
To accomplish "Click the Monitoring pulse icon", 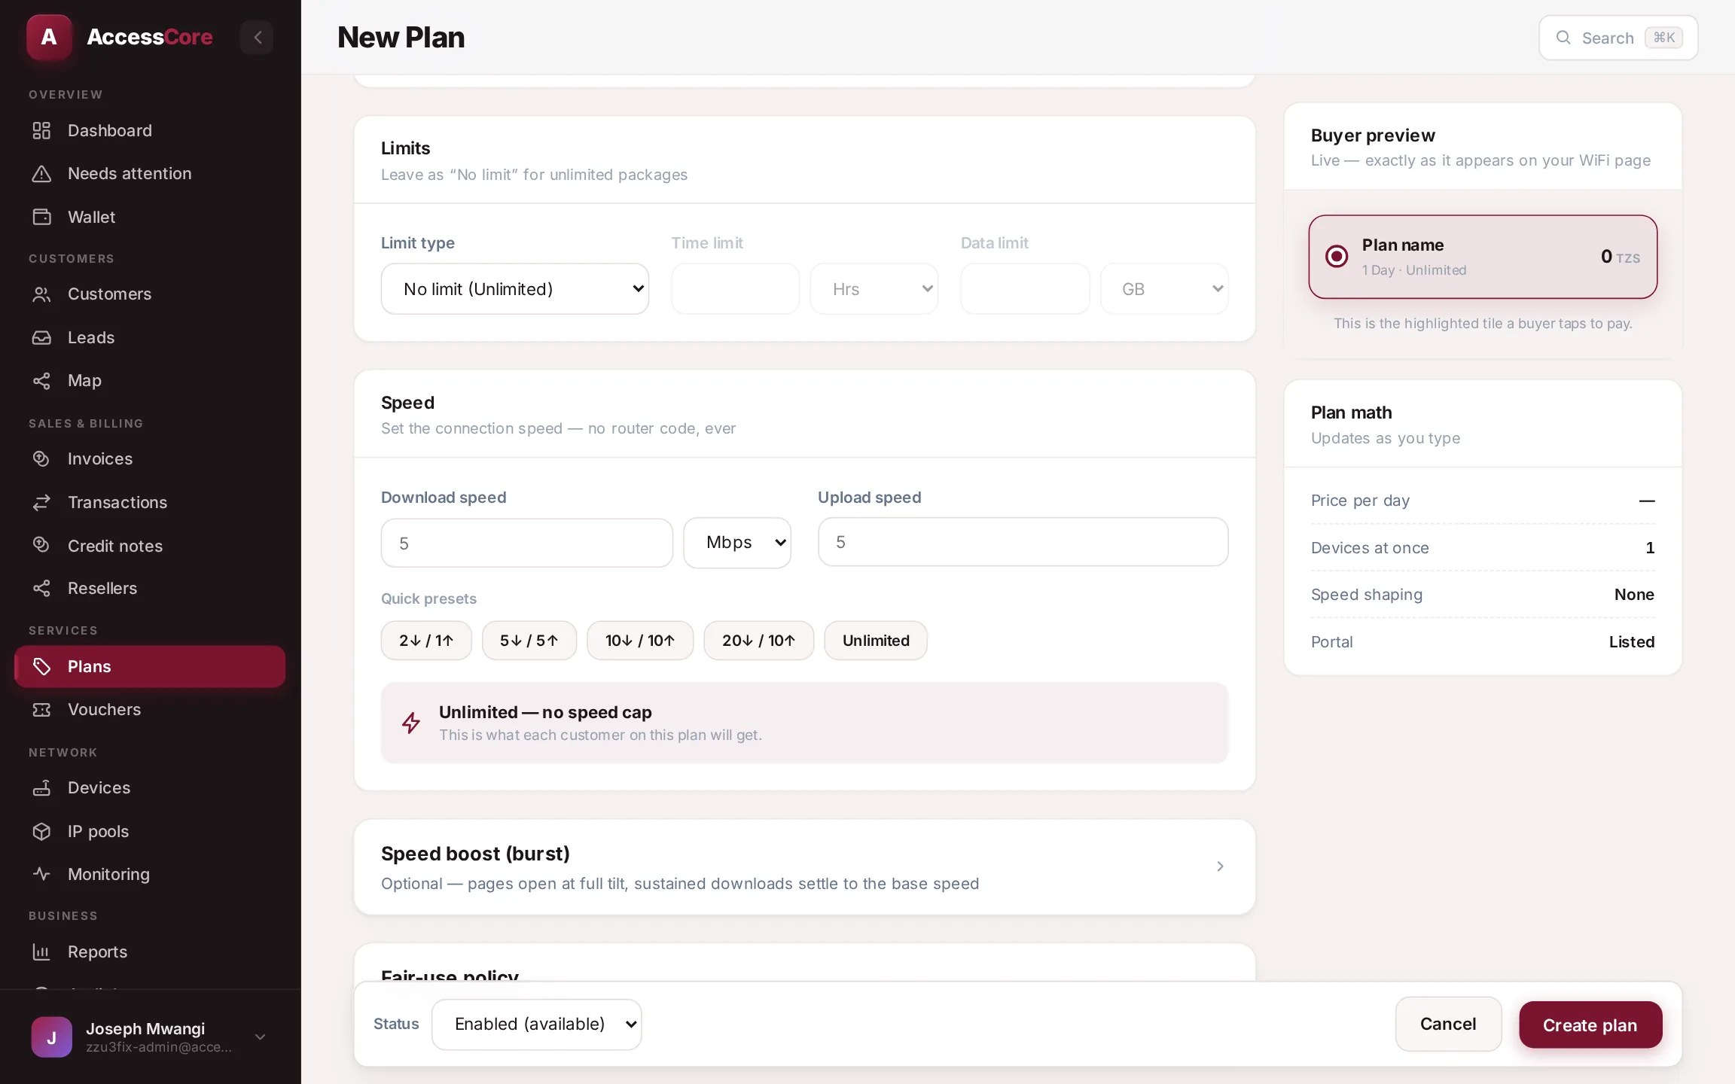I will pos(41,874).
